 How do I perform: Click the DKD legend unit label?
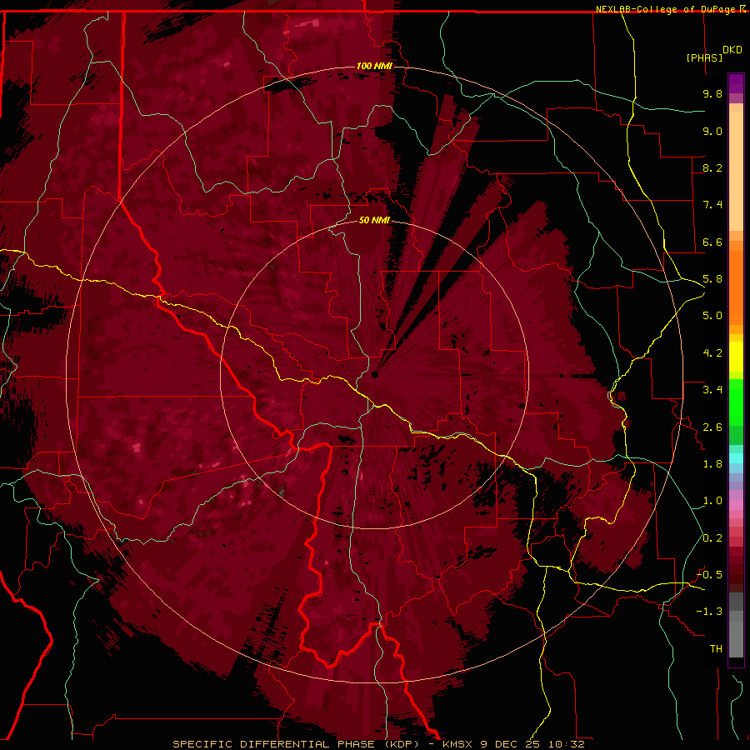tap(732, 50)
